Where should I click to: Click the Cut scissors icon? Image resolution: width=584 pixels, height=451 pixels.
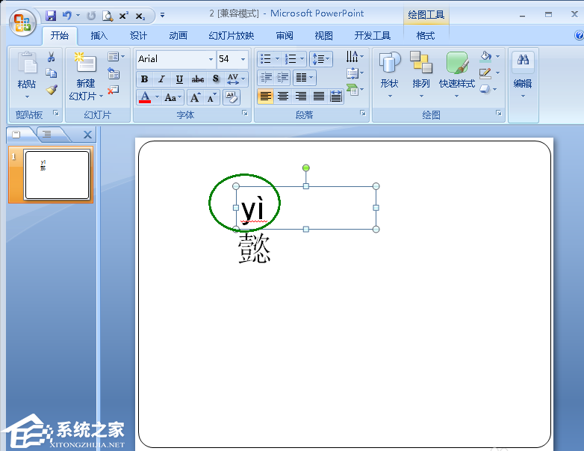52,57
